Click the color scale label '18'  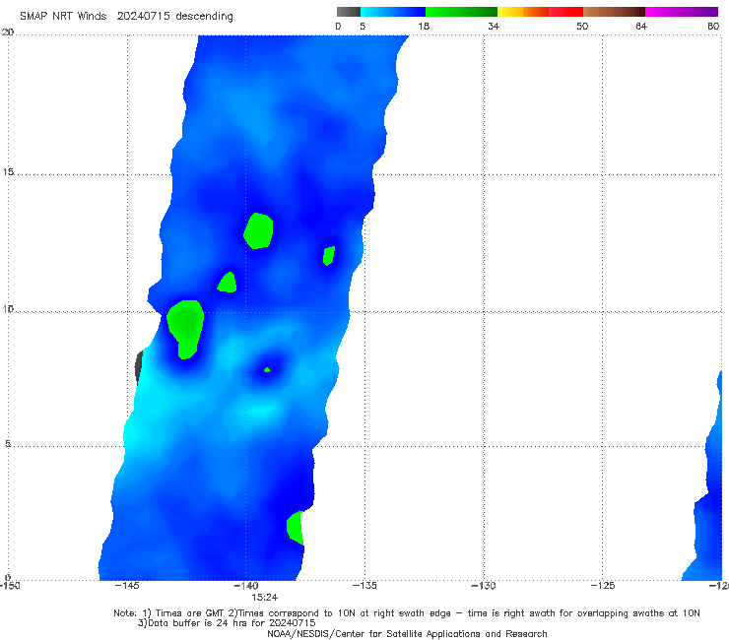[424, 27]
